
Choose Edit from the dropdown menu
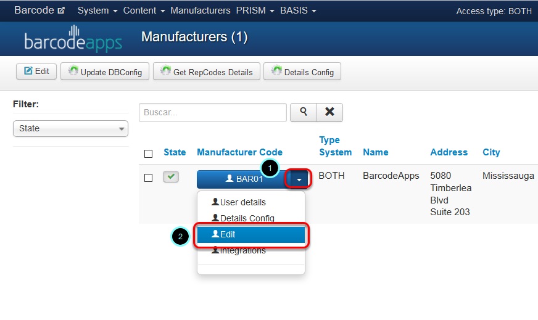click(251, 234)
